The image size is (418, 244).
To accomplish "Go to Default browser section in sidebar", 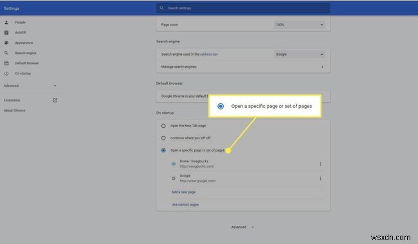I will (27, 63).
